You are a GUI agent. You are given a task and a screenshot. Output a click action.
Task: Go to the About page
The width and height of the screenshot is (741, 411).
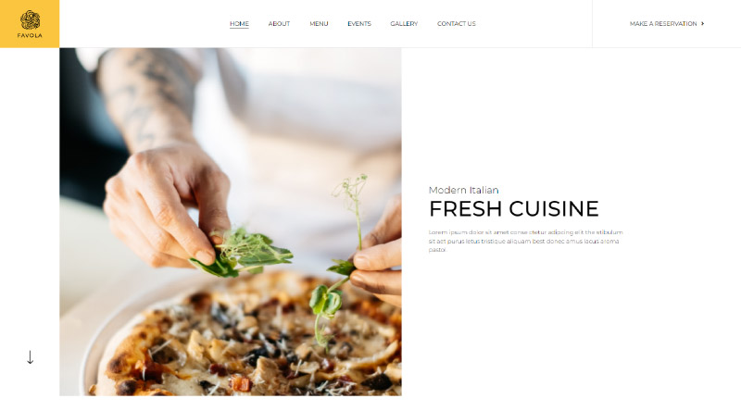pyautogui.click(x=280, y=24)
